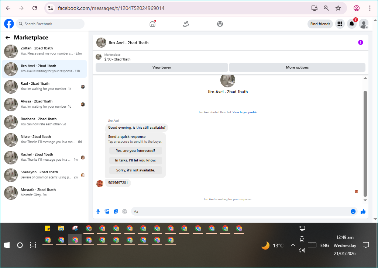Select Jiro Axel conversation in list
The width and height of the screenshot is (378, 268).
click(44, 69)
